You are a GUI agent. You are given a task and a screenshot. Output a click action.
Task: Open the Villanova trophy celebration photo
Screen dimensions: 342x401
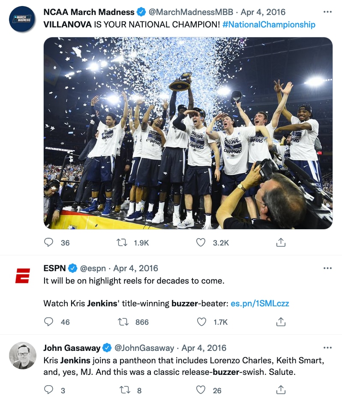pos(188,133)
